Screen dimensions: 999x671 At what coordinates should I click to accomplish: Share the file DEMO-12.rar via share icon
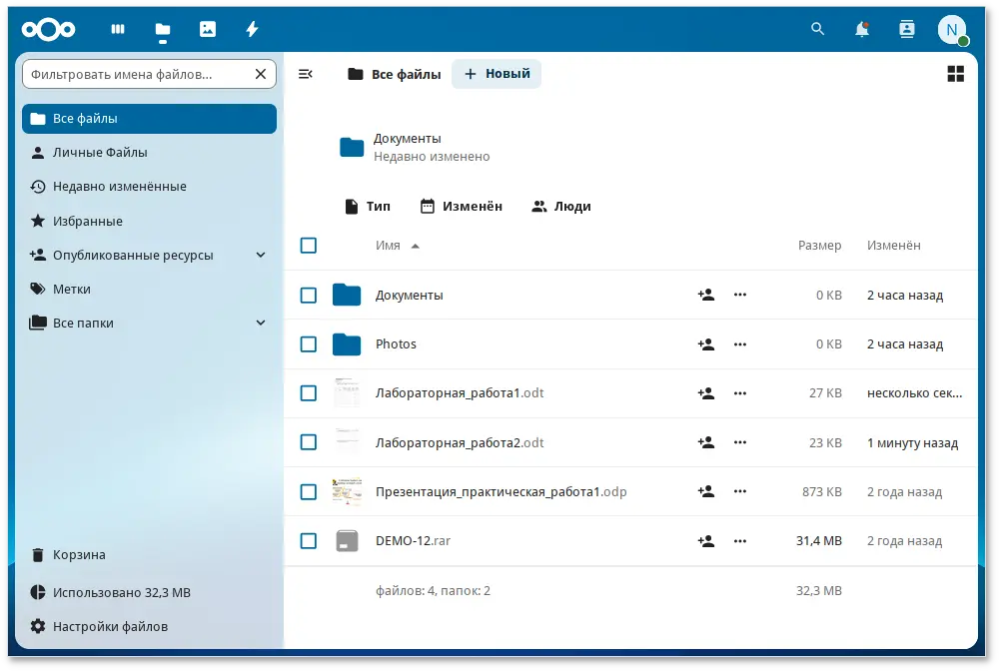pyautogui.click(x=706, y=540)
